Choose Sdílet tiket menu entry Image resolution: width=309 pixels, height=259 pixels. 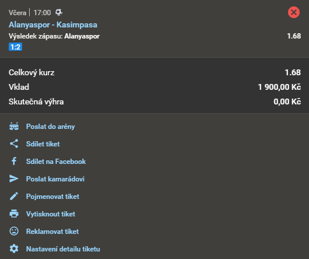click(43, 144)
